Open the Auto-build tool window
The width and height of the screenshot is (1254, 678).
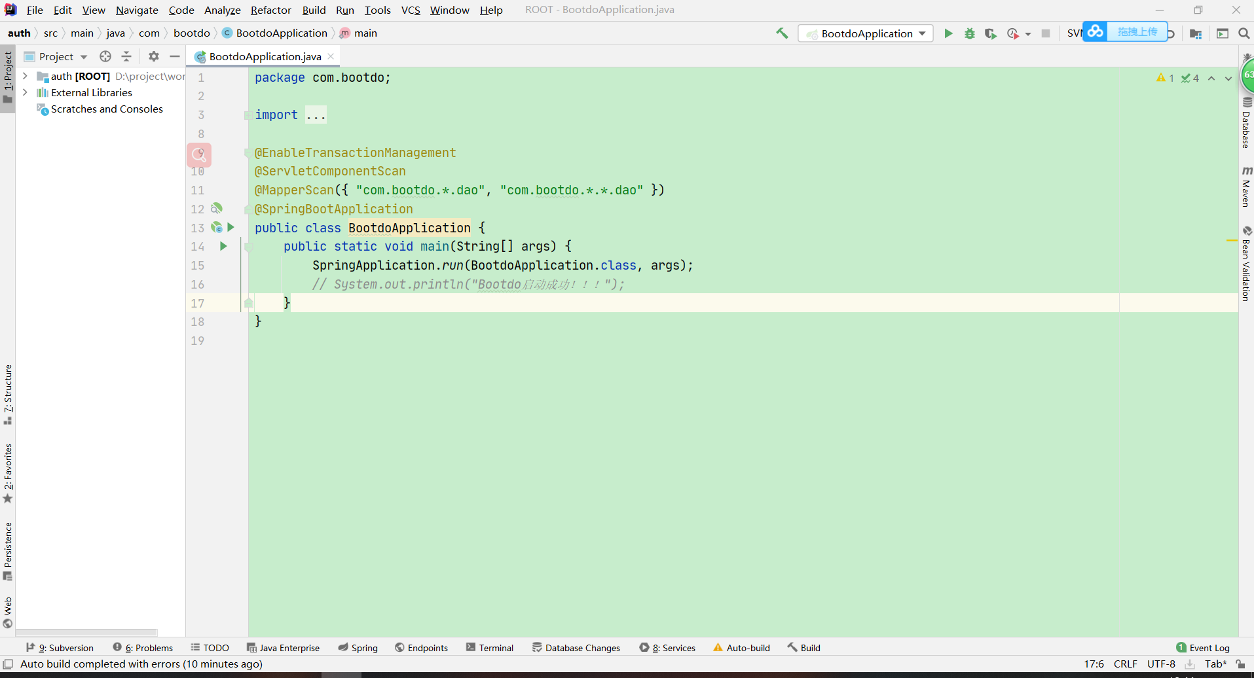(x=742, y=647)
